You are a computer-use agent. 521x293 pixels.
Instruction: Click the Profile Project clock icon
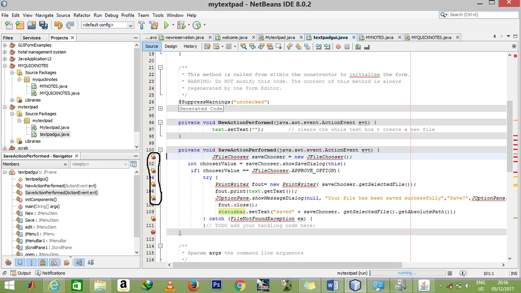click(x=197, y=25)
